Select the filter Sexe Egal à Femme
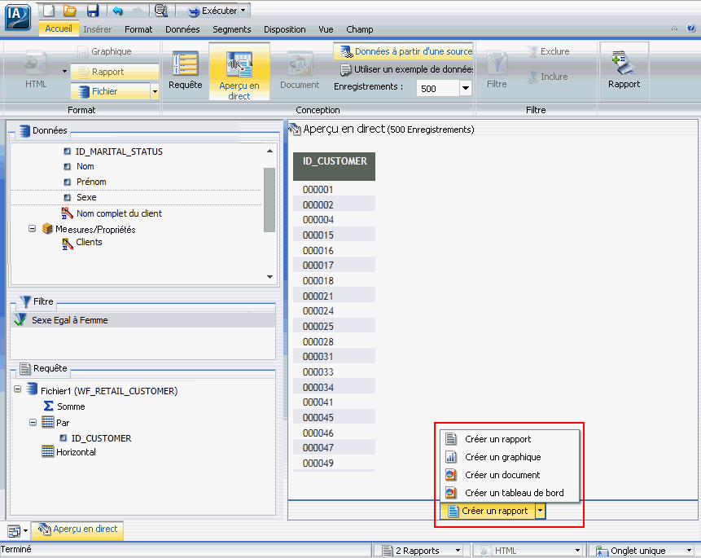 [143, 320]
